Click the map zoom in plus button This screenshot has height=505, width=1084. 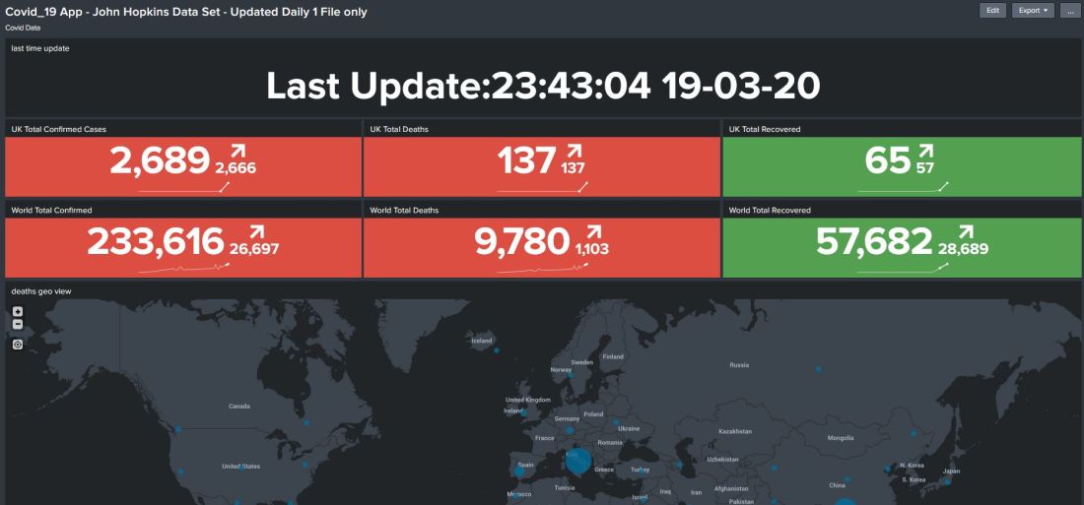[x=18, y=312]
